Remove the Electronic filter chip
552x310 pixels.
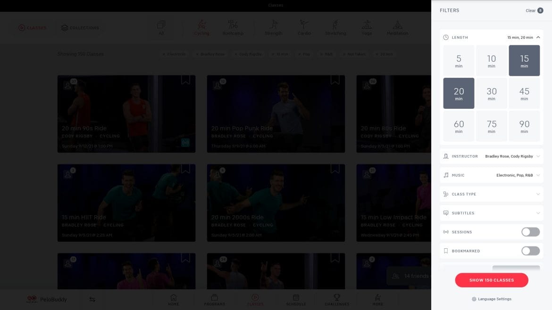(164, 54)
